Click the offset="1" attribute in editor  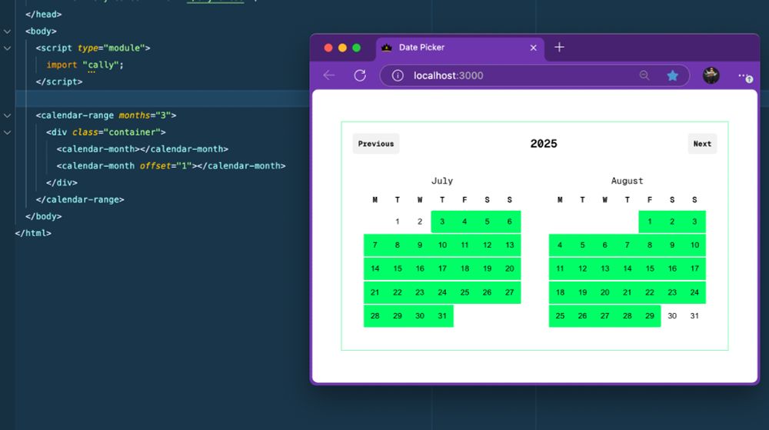coord(166,165)
